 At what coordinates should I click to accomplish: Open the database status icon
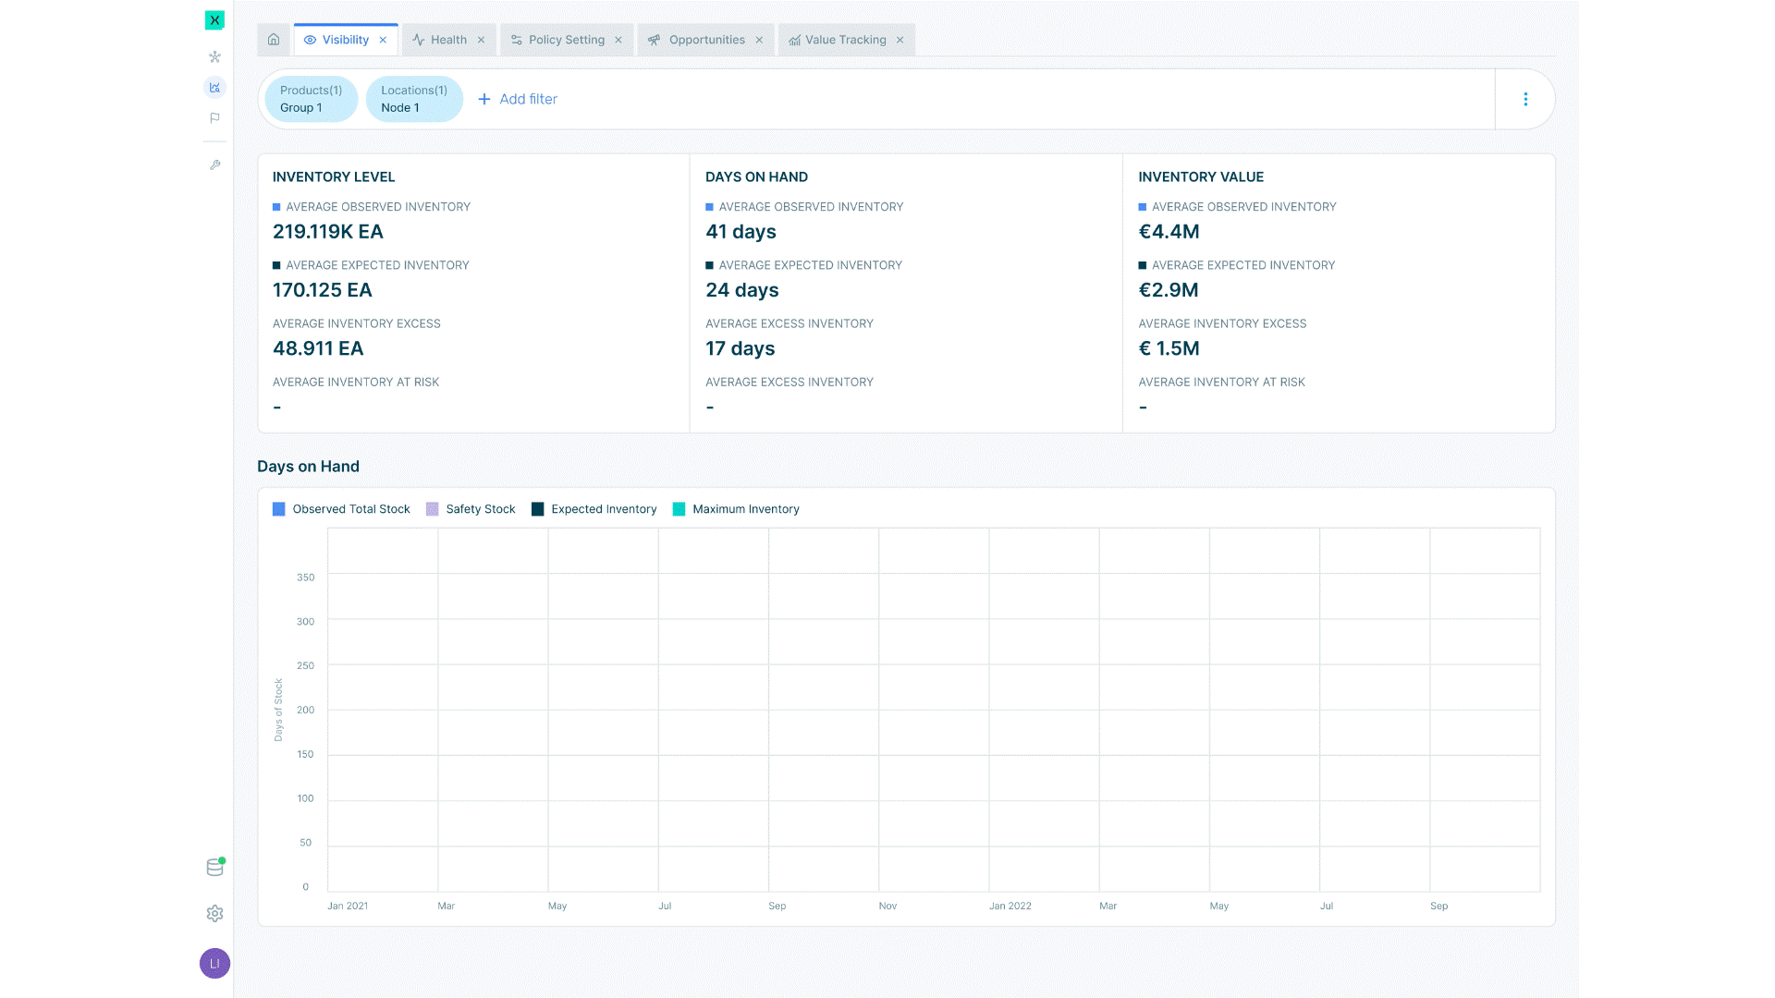point(214,867)
